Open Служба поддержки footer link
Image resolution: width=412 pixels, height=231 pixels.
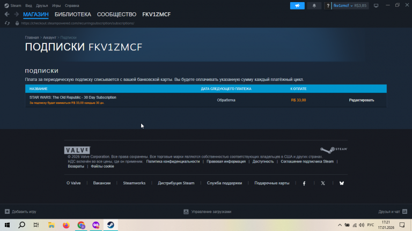(x=224, y=183)
